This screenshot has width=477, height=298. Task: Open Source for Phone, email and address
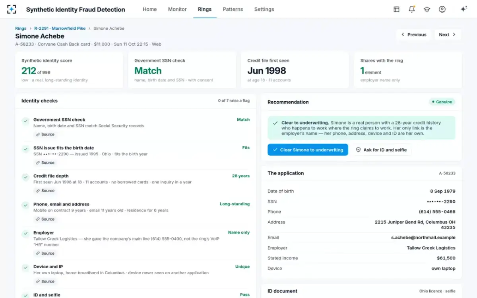click(45, 219)
